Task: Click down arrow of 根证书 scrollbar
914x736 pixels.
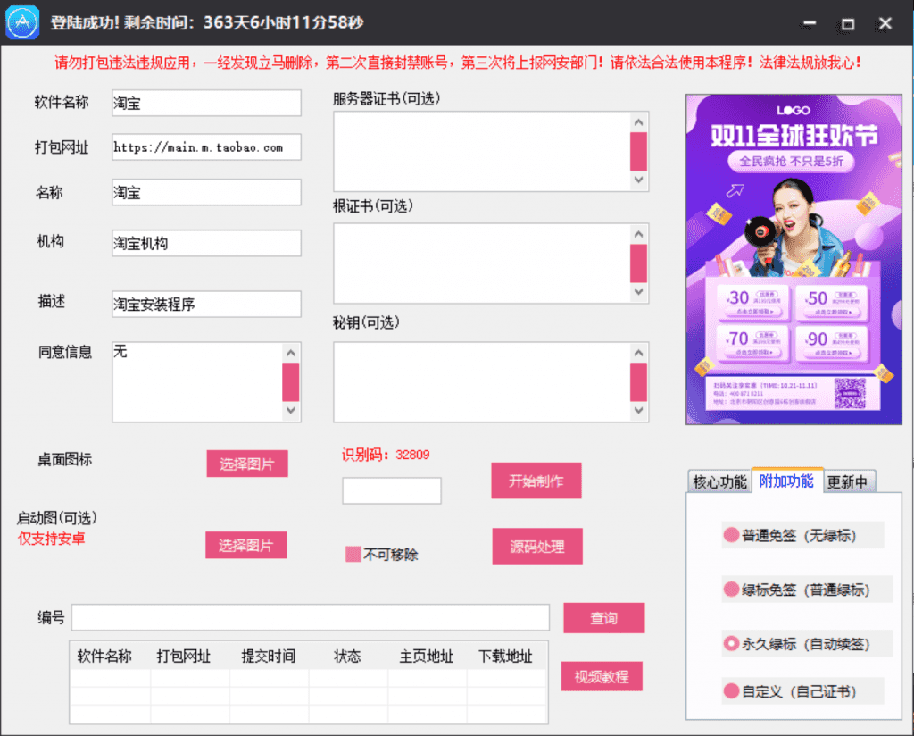Action: point(639,291)
